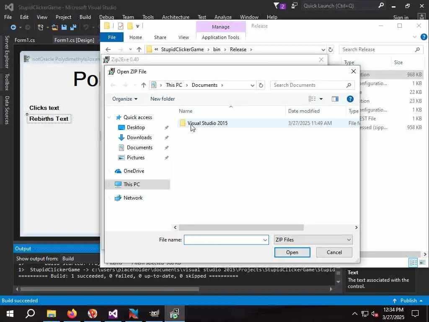Viewport: 429px width, 322px height.
Task: Open the Explorer File ribbon tab
Action: 112,37
